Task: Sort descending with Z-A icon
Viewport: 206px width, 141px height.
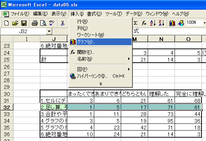Action: (x=162, y=23)
